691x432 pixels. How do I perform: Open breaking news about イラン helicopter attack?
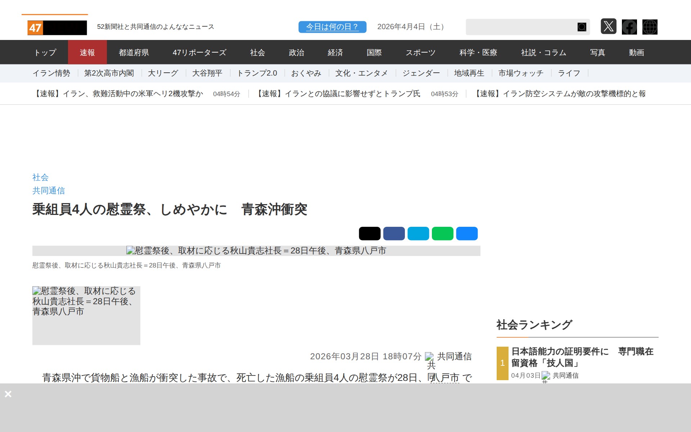pos(119,94)
